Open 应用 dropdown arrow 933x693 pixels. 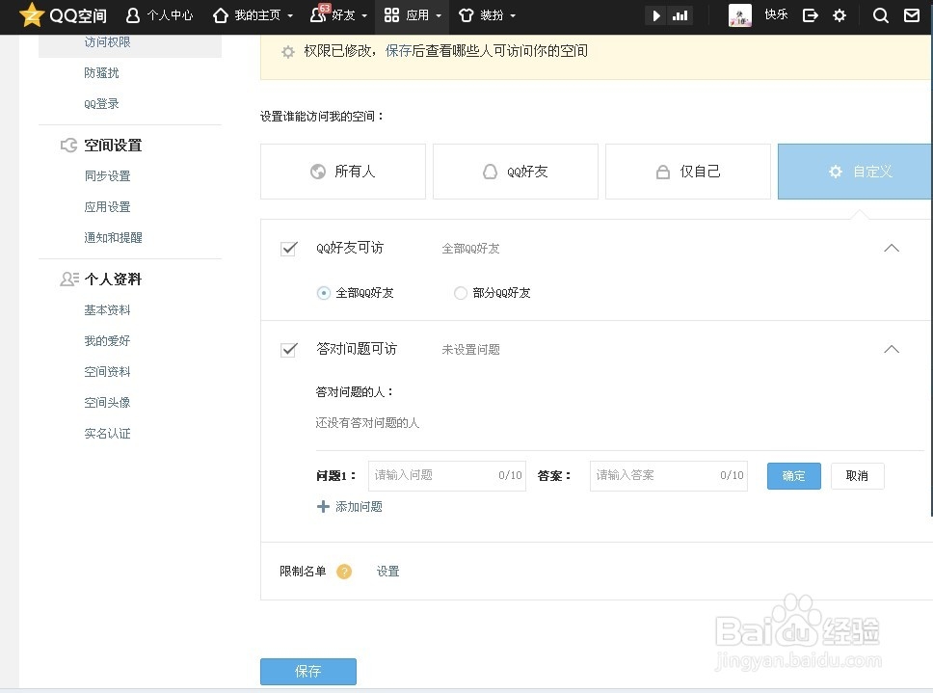click(439, 16)
